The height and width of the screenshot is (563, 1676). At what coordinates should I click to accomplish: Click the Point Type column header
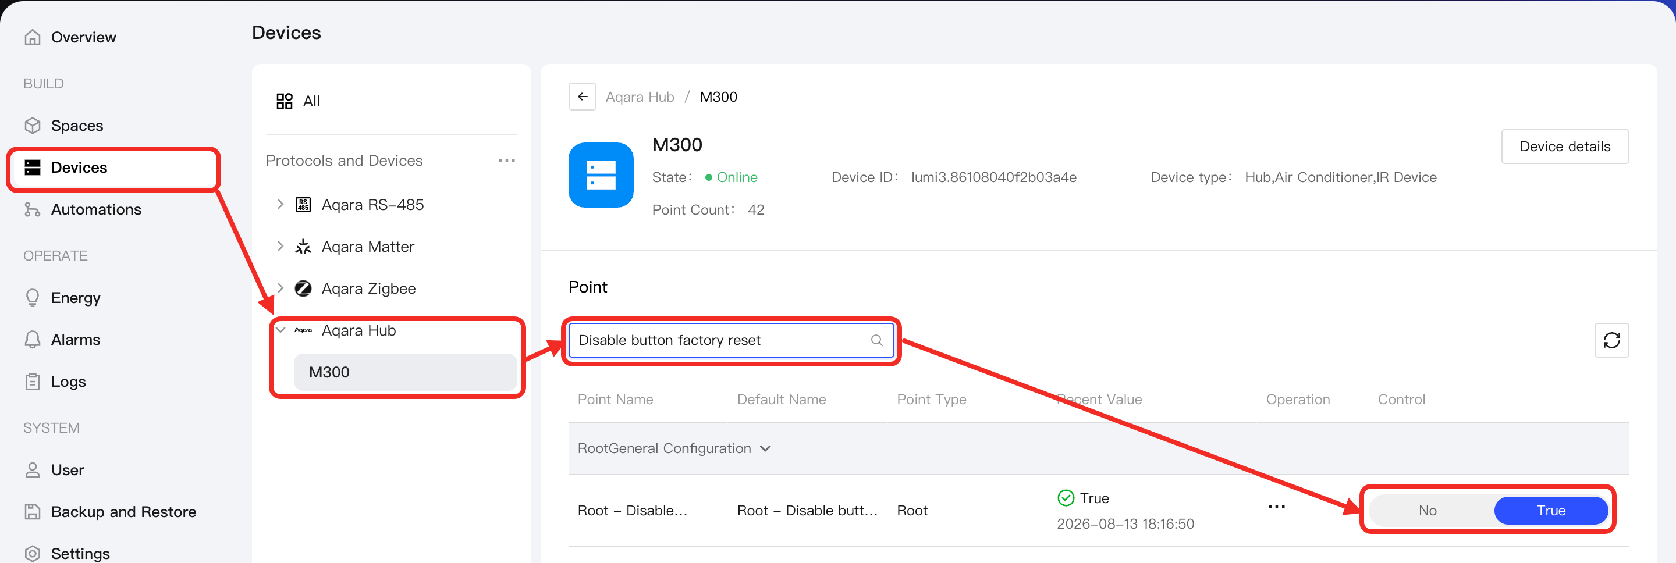point(932,399)
